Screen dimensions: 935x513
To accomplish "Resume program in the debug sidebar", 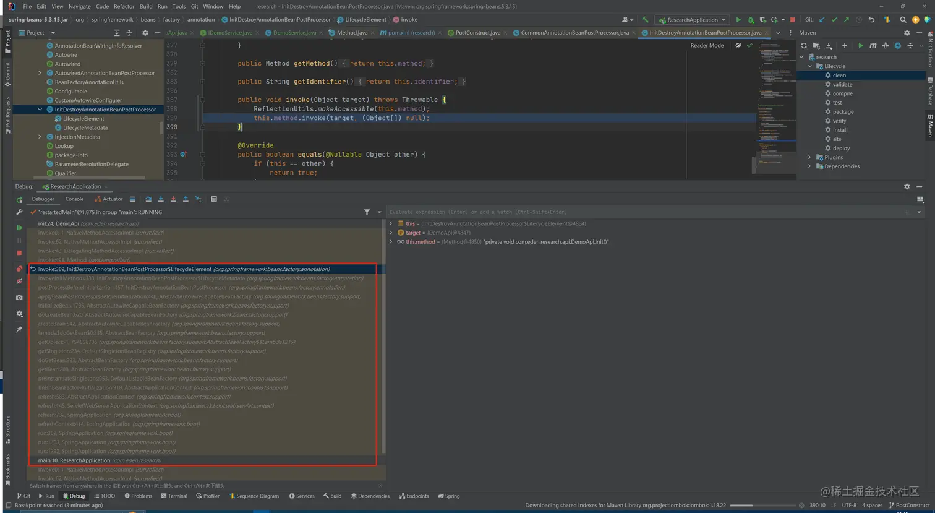I will pyautogui.click(x=19, y=228).
